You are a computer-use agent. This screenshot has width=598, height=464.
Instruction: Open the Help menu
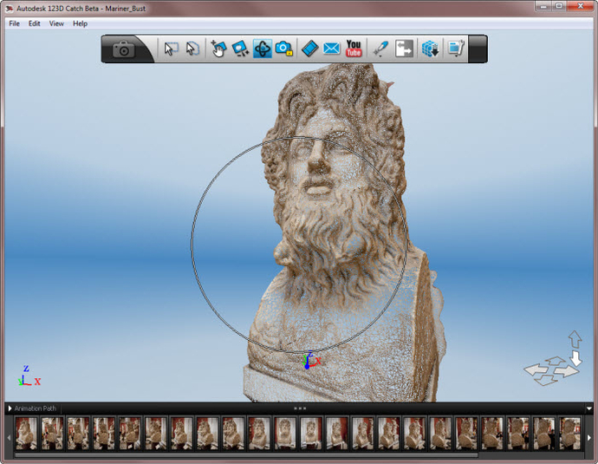(x=81, y=23)
